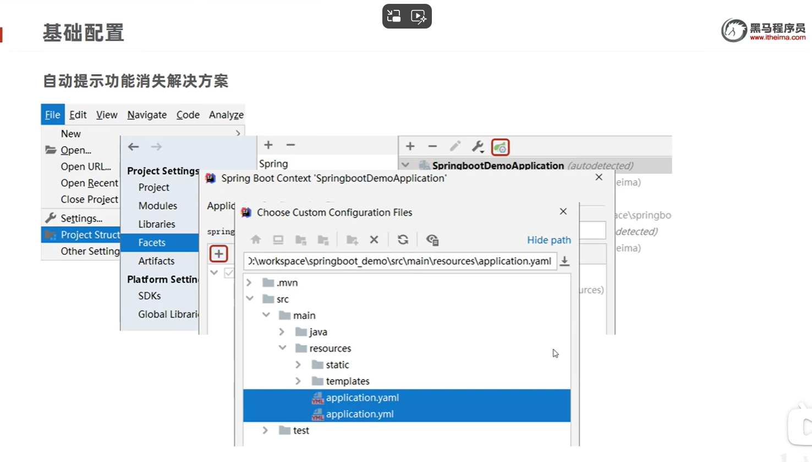Viewport: 812px width, 462px height.
Task: Click edit pencil icon in Facets toolbar
Action: click(x=455, y=146)
